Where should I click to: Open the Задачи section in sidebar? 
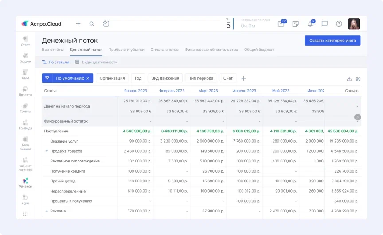click(x=26, y=58)
